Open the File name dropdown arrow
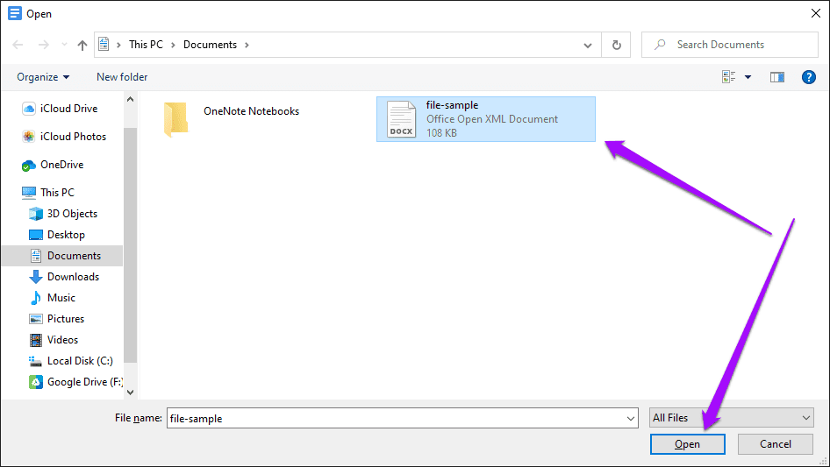The height and width of the screenshot is (467, 830). pos(631,418)
